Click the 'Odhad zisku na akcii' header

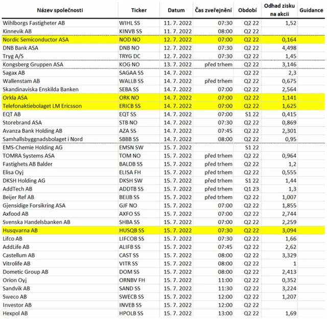pos(279,10)
